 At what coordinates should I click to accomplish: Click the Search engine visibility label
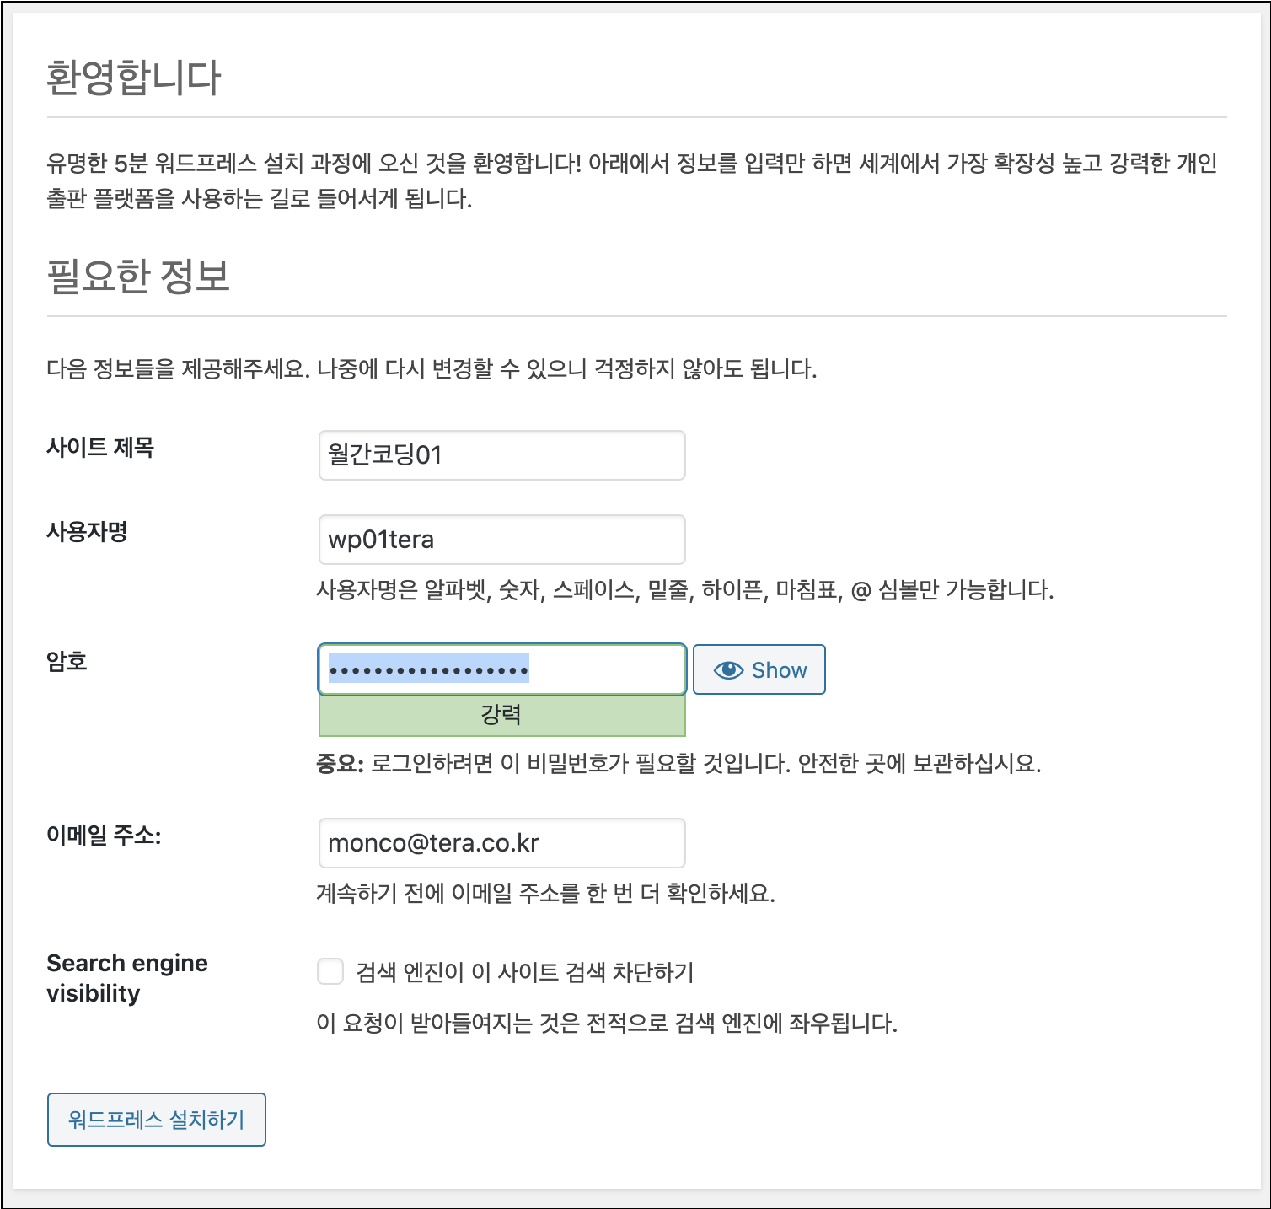[127, 978]
